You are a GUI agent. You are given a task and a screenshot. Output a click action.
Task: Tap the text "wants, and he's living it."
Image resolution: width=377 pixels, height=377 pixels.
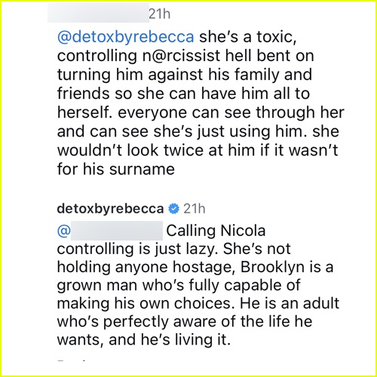pyautogui.click(x=144, y=340)
